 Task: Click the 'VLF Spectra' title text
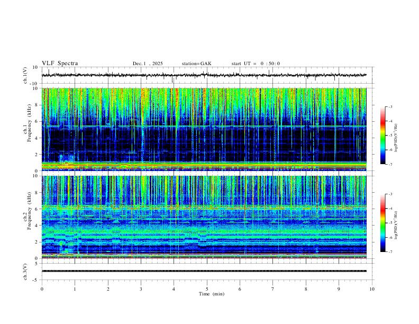[60, 64]
